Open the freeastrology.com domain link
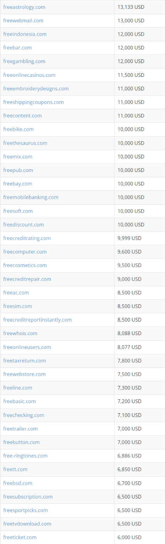Image resolution: width=165 pixels, height=544 pixels. (x=24, y=7)
